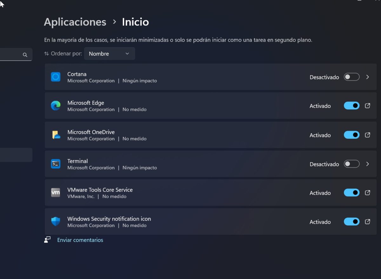381x279 pixels.
Task: Click the Terminal app name
Action: 77,161
